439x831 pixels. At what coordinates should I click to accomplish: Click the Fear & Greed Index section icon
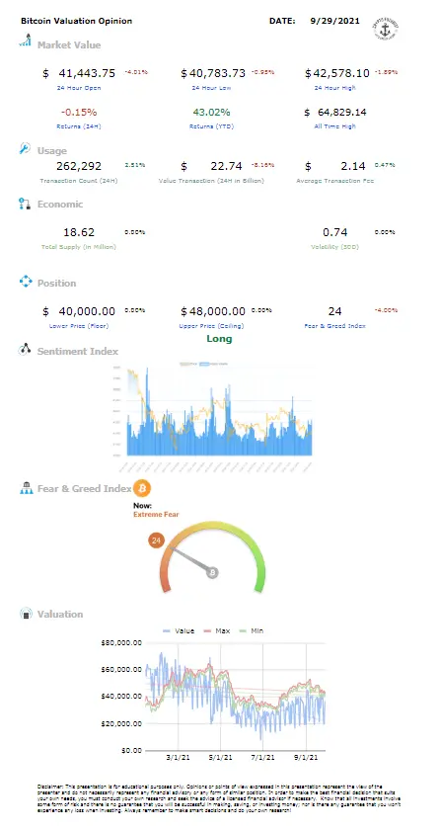(x=26, y=488)
